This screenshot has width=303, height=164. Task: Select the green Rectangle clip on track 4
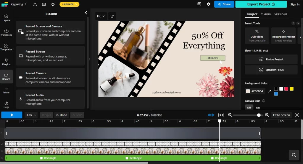point(133,158)
